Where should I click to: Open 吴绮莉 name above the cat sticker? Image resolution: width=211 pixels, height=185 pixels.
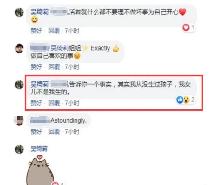[x=39, y=149]
